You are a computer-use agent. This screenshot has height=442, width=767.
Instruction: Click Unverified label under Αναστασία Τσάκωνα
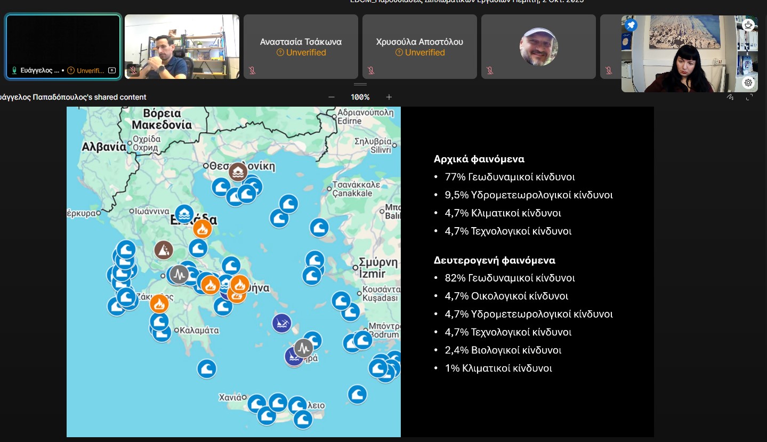[x=301, y=53]
